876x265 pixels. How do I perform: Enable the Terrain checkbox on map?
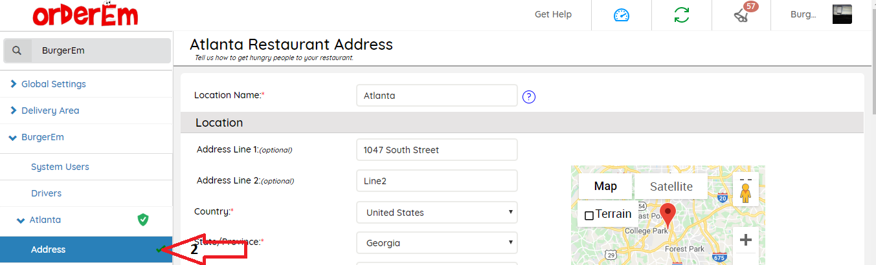click(589, 215)
